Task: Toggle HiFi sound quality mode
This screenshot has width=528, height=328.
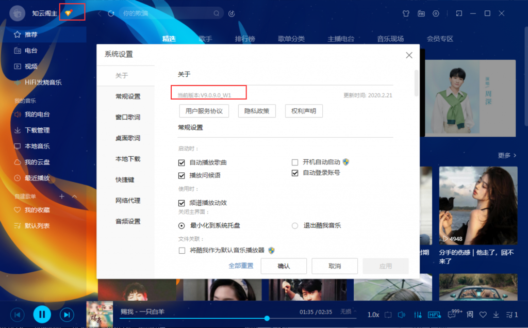Action: pyautogui.click(x=434, y=315)
